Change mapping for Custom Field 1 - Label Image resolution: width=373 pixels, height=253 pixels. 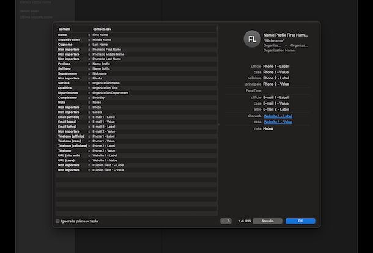click(73, 165)
